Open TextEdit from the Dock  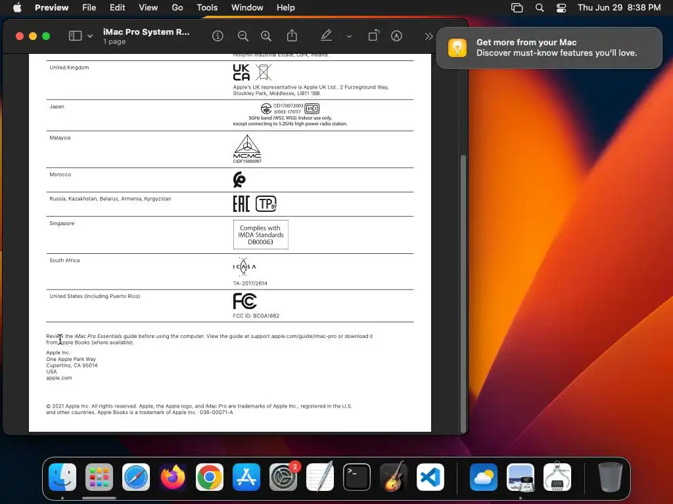click(x=320, y=477)
